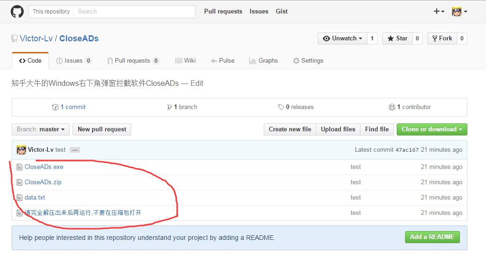Select the file icon next to CloseADs.exe
486x258 pixels.
coord(19,167)
